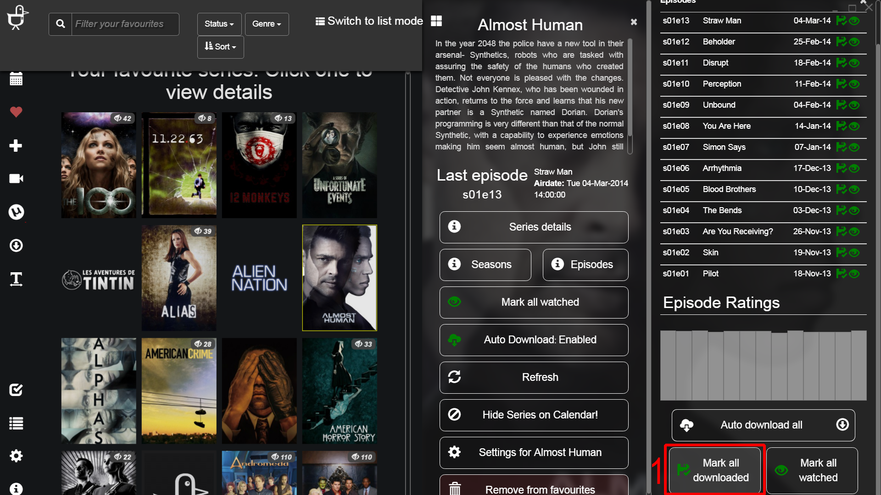Screen dimensions: 881x495
Task: Open the Episodes tab button
Action: [585, 265]
